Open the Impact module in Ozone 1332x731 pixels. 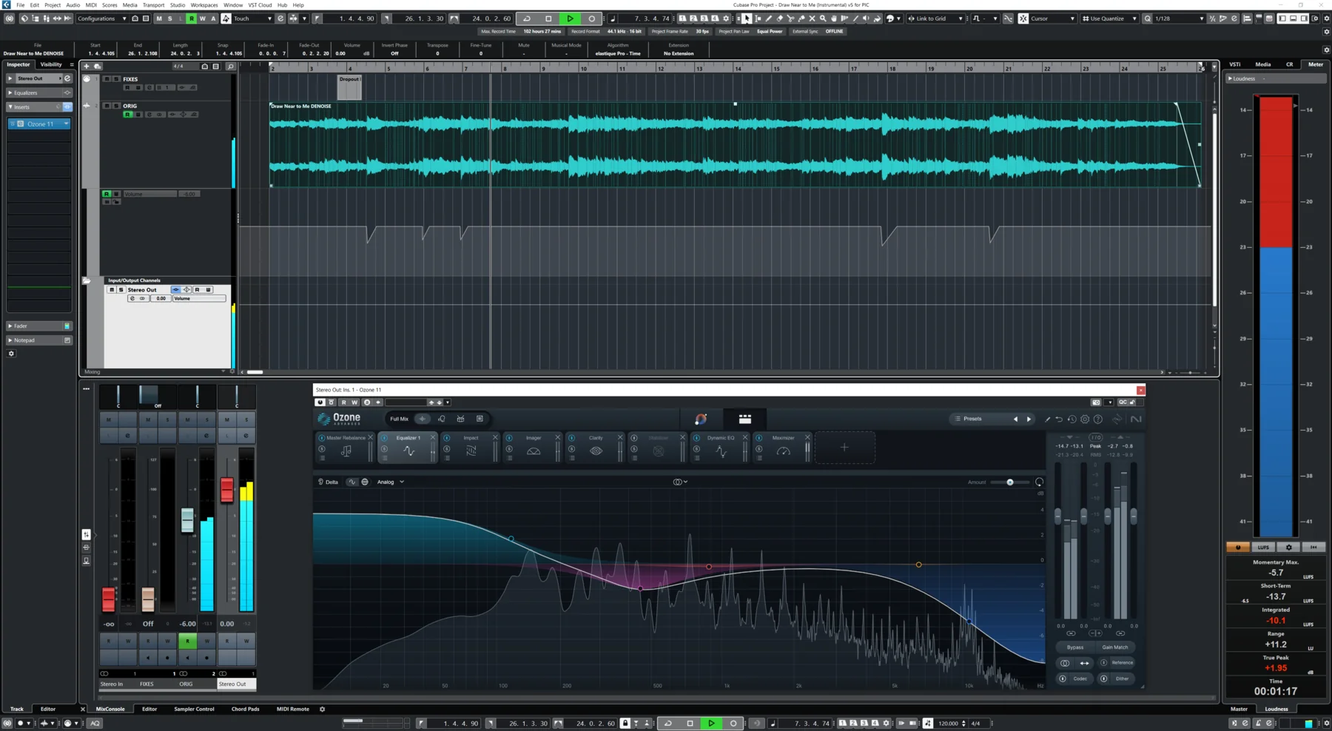click(471, 448)
